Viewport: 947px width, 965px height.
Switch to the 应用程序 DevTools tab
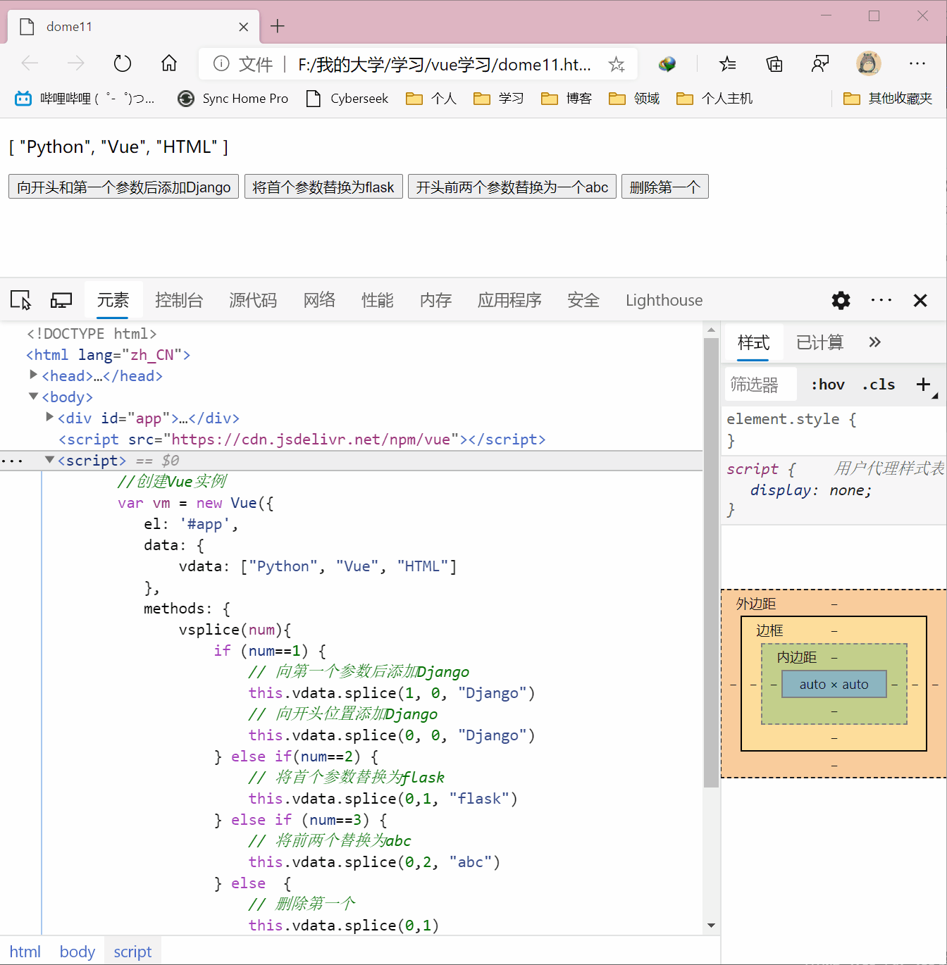[509, 300]
